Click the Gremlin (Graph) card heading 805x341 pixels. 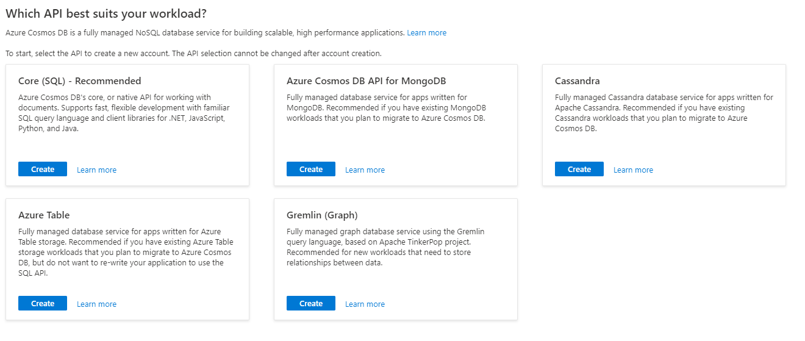322,215
